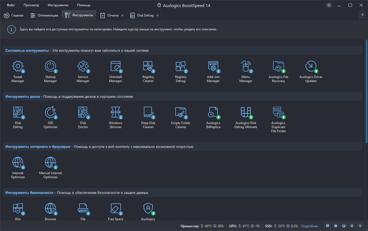
Task: Open the Tweak Manager tool
Action: (18, 72)
